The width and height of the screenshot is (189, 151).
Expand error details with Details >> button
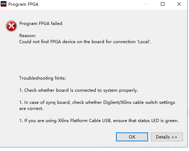[x=167, y=137]
